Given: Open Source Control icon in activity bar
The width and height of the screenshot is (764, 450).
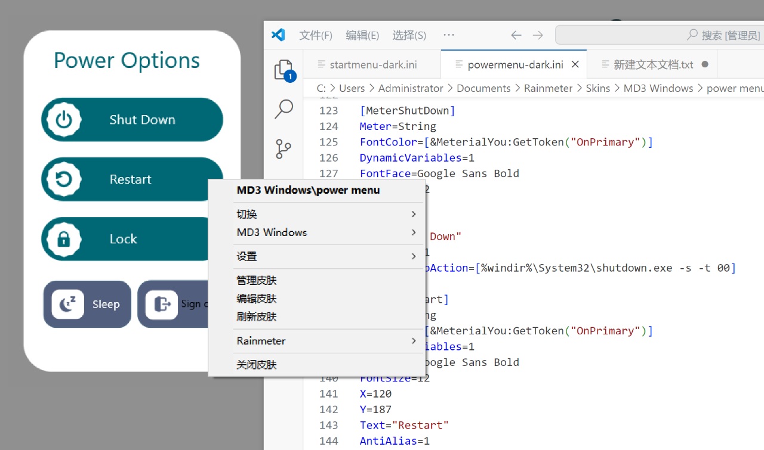Looking at the screenshot, I should tap(284, 149).
